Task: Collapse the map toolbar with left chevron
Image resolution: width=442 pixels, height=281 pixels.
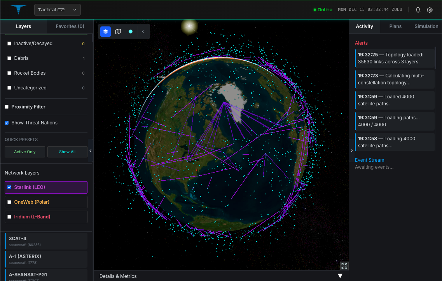Action: click(143, 31)
